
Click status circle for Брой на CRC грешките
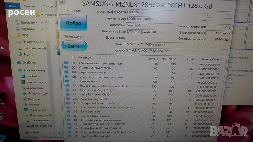[70, 136]
